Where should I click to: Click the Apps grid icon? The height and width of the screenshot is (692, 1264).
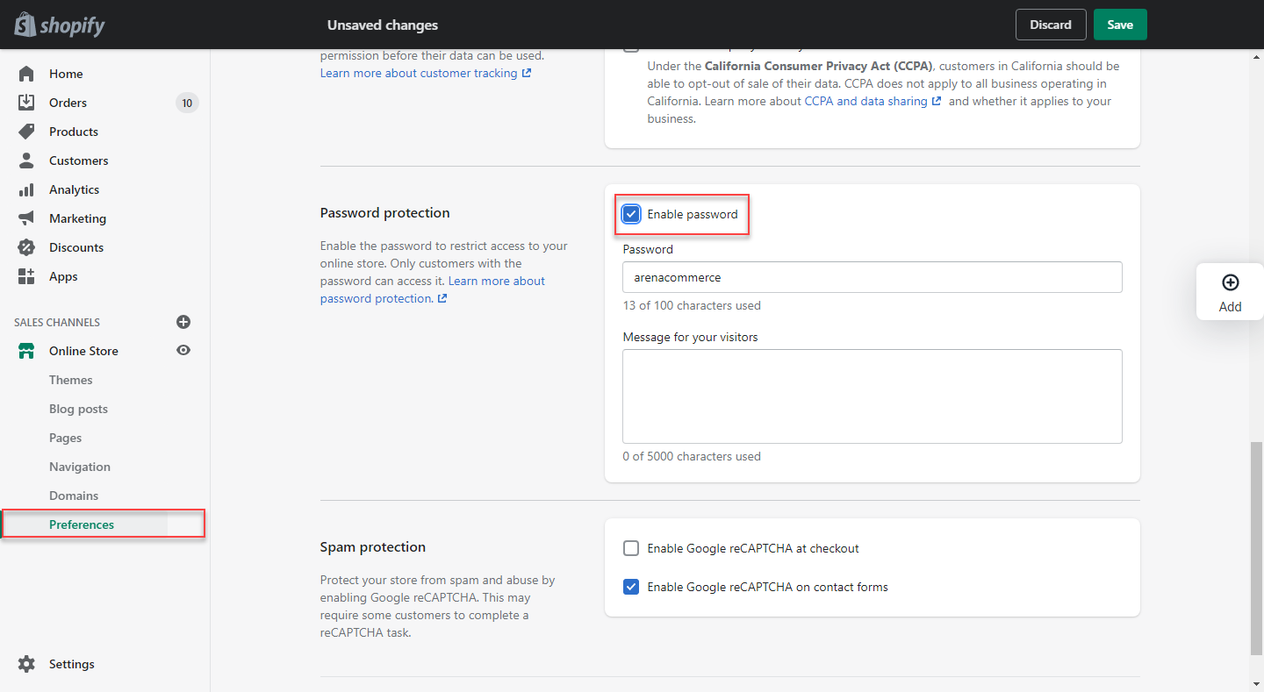tap(26, 276)
